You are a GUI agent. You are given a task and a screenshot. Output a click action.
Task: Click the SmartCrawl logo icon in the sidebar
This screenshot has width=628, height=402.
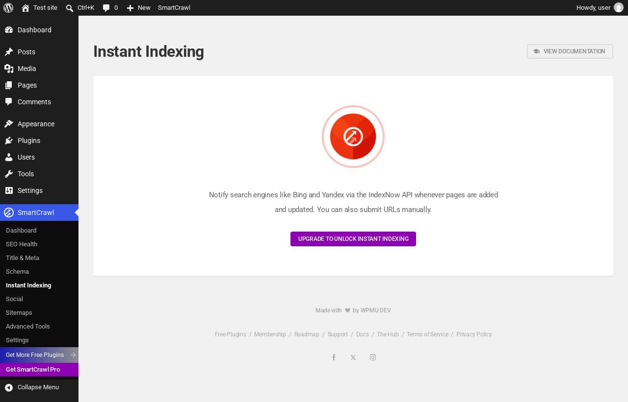9,213
